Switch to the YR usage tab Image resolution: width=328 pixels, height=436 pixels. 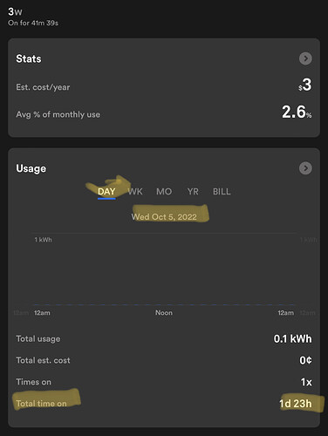pyautogui.click(x=193, y=192)
